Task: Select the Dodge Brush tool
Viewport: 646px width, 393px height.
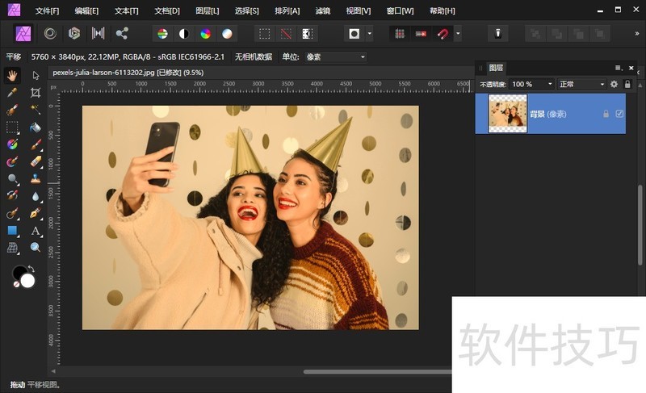Action: point(12,179)
